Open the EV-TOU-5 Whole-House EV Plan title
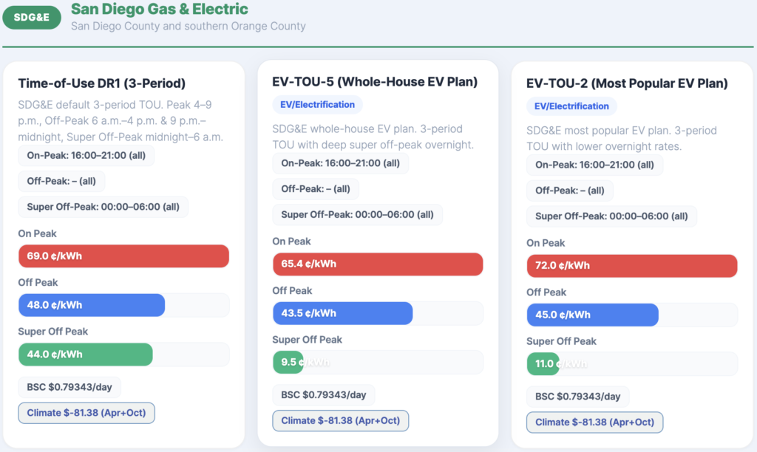The image size is (757, 452). [x=375, y=81]
